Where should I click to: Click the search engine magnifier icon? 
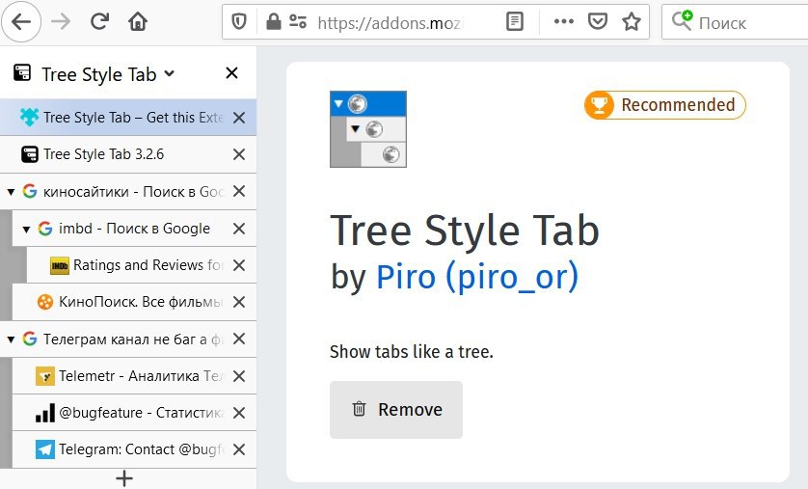click(x=682, y=21)
